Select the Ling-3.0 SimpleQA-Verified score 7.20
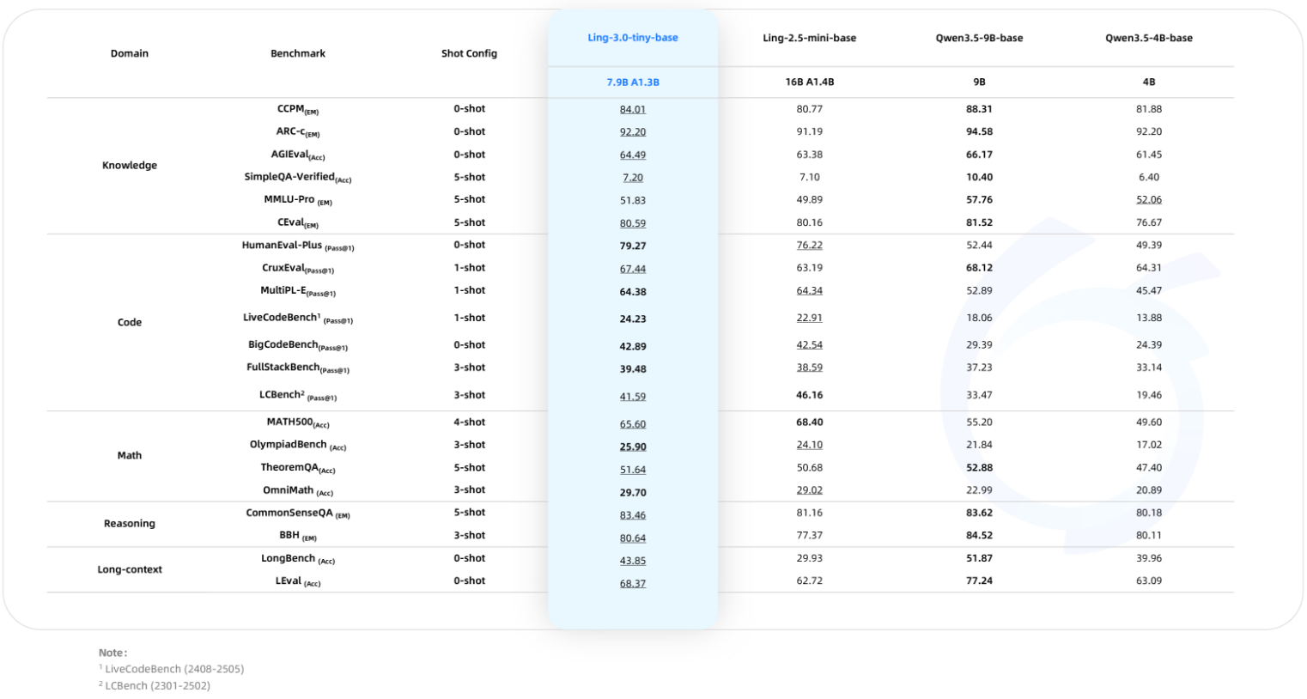The height and width of the screenshot is (699, 1307). coord(633,178)
